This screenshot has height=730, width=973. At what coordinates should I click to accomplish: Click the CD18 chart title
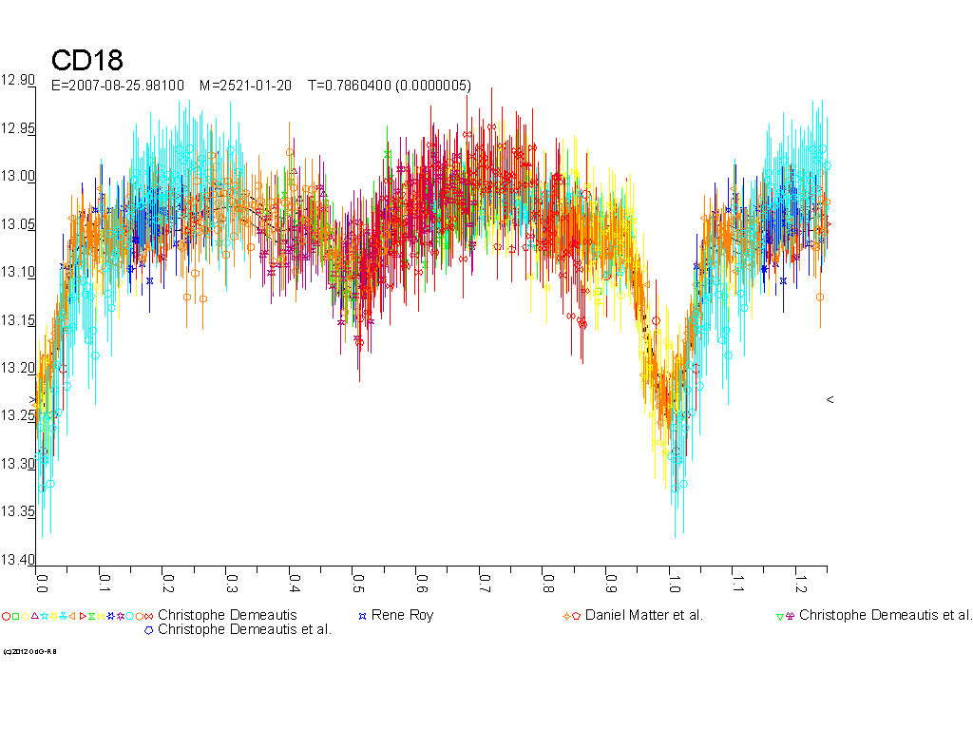pyautogui.click(x=86, y=61)
